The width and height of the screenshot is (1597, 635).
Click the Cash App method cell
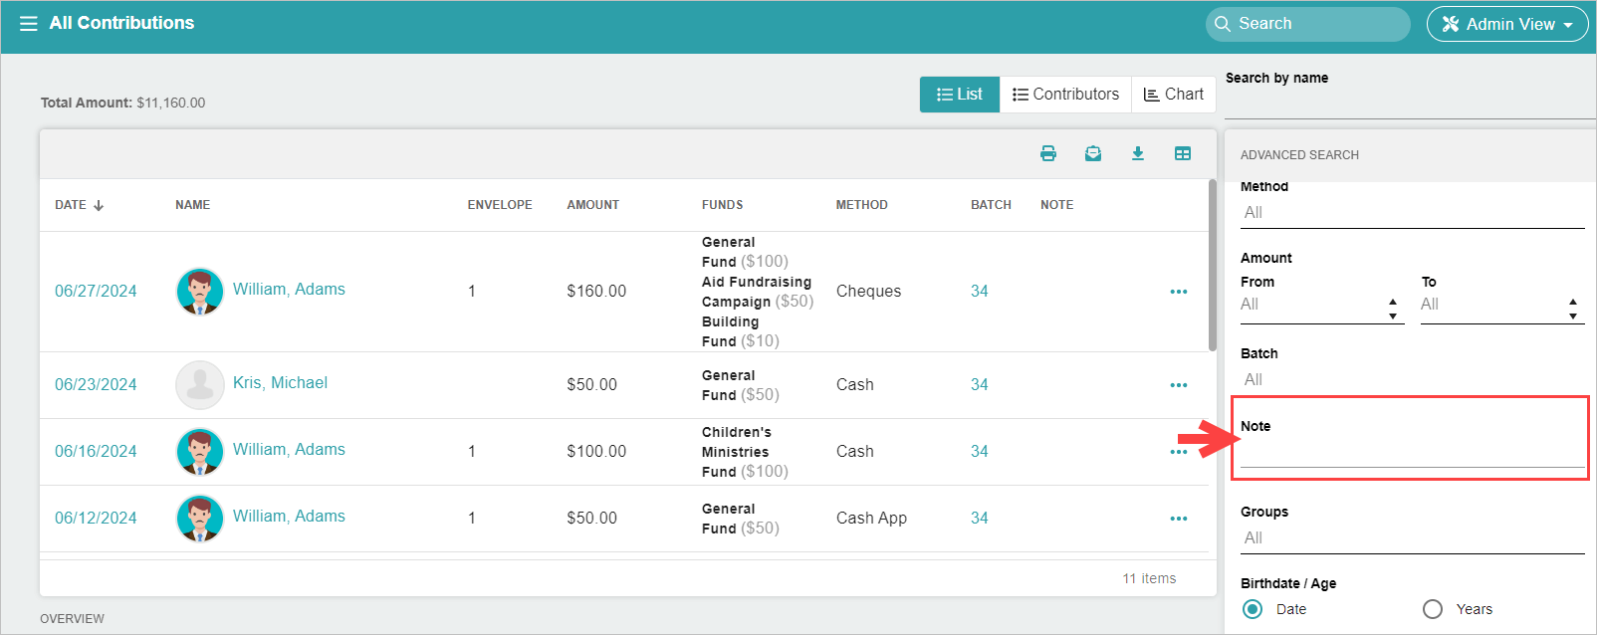click(872, 519)
